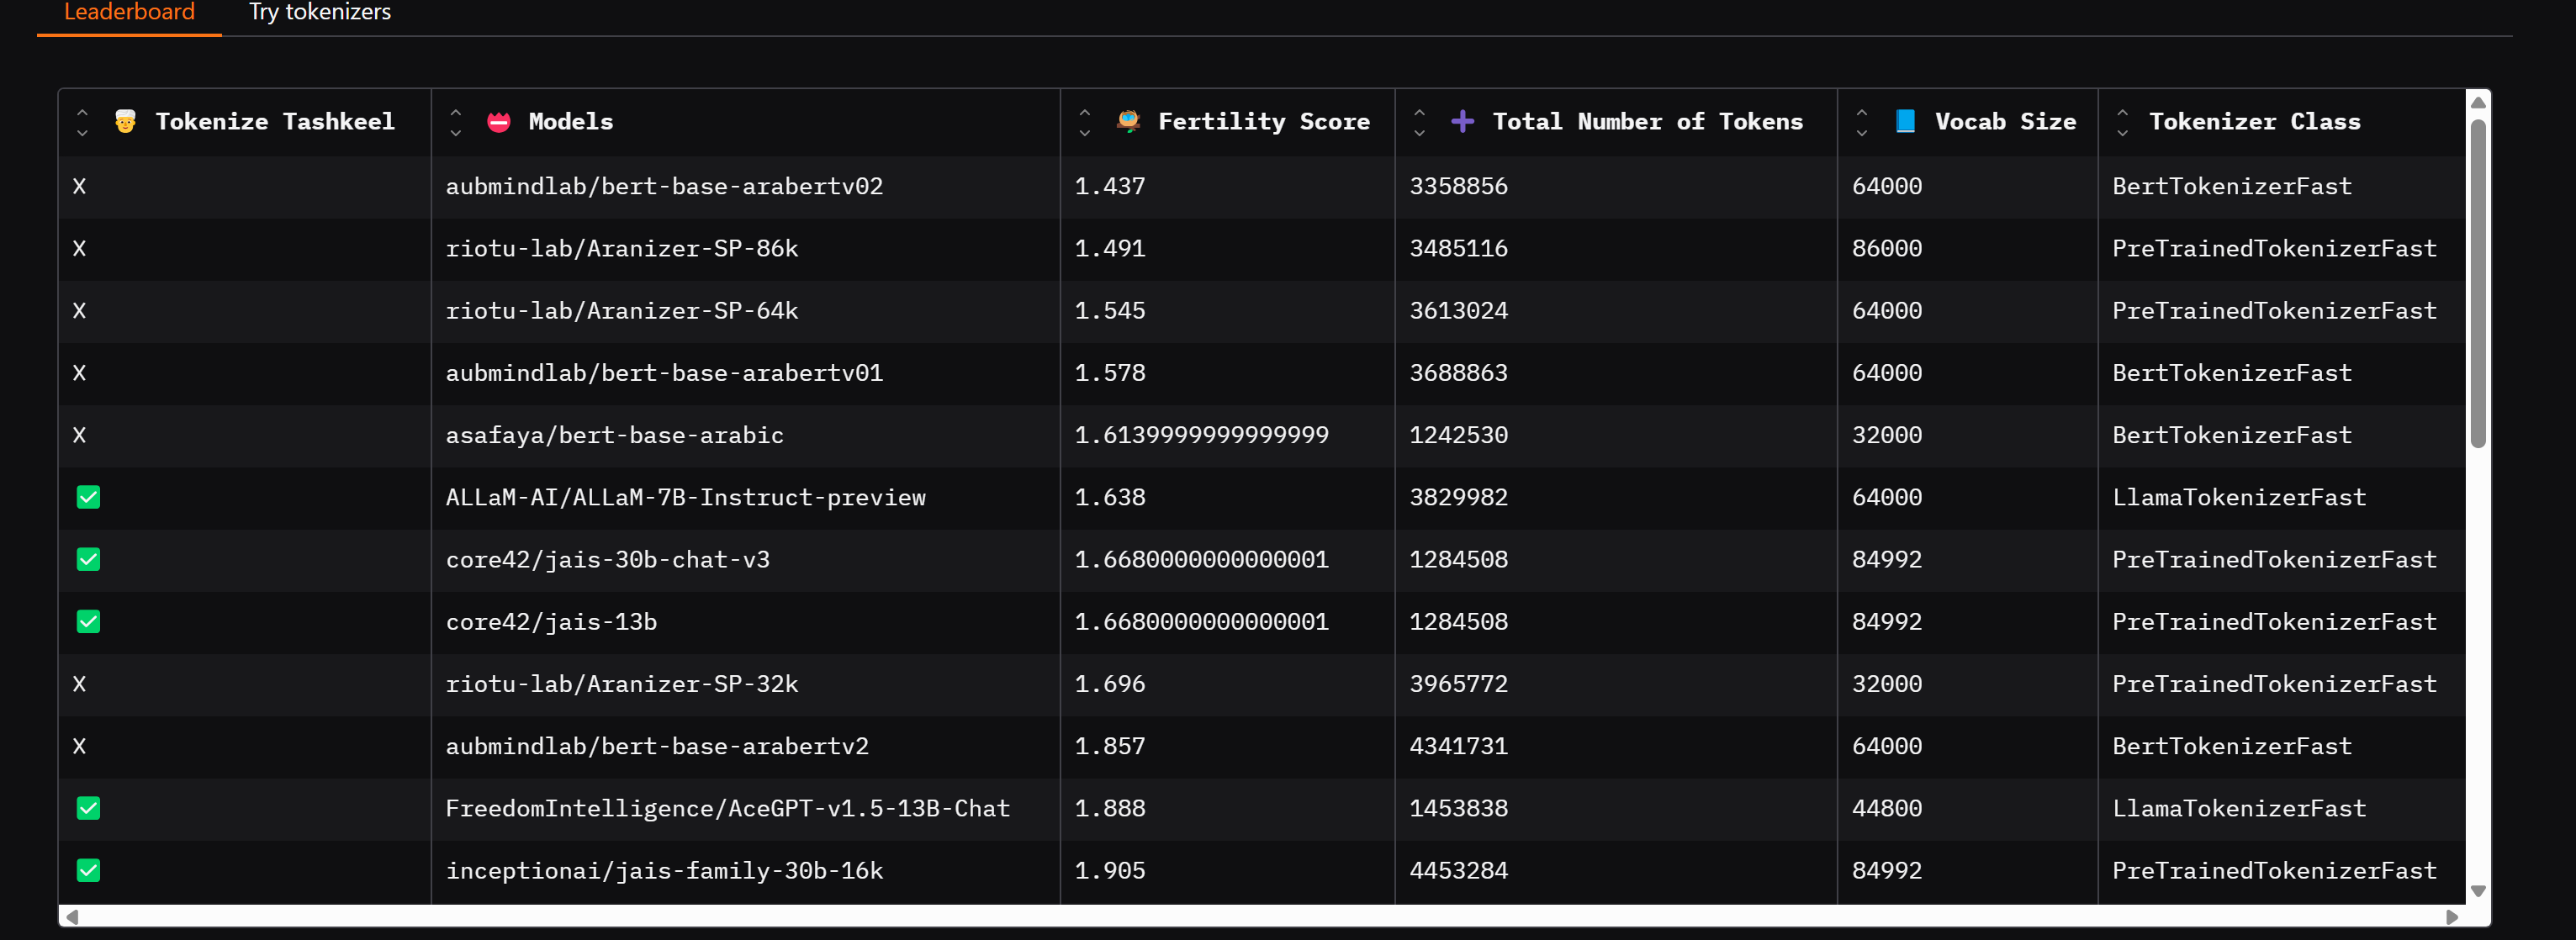Viewport: 2576px width, 940px height.
Task: Sort by Models column arrows
Action: pos(456,122)
